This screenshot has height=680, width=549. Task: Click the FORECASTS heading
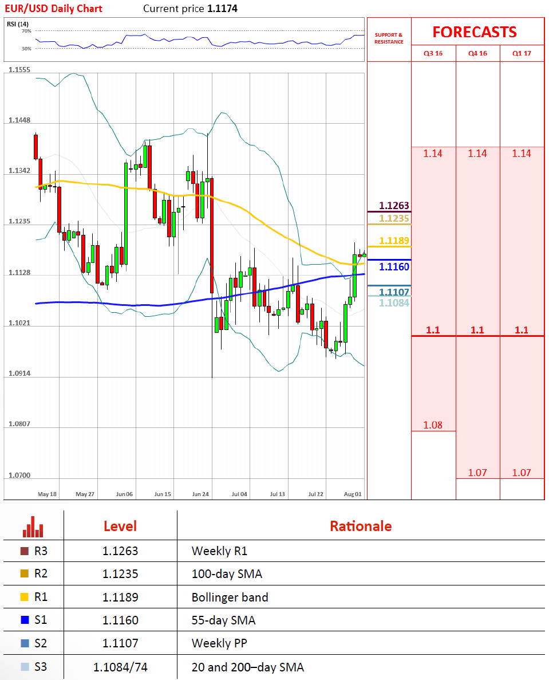pyautogui.click(x=475, y=32)
